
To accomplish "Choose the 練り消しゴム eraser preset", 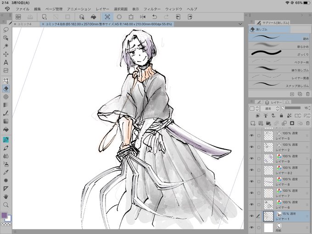I will click(279, 69).
